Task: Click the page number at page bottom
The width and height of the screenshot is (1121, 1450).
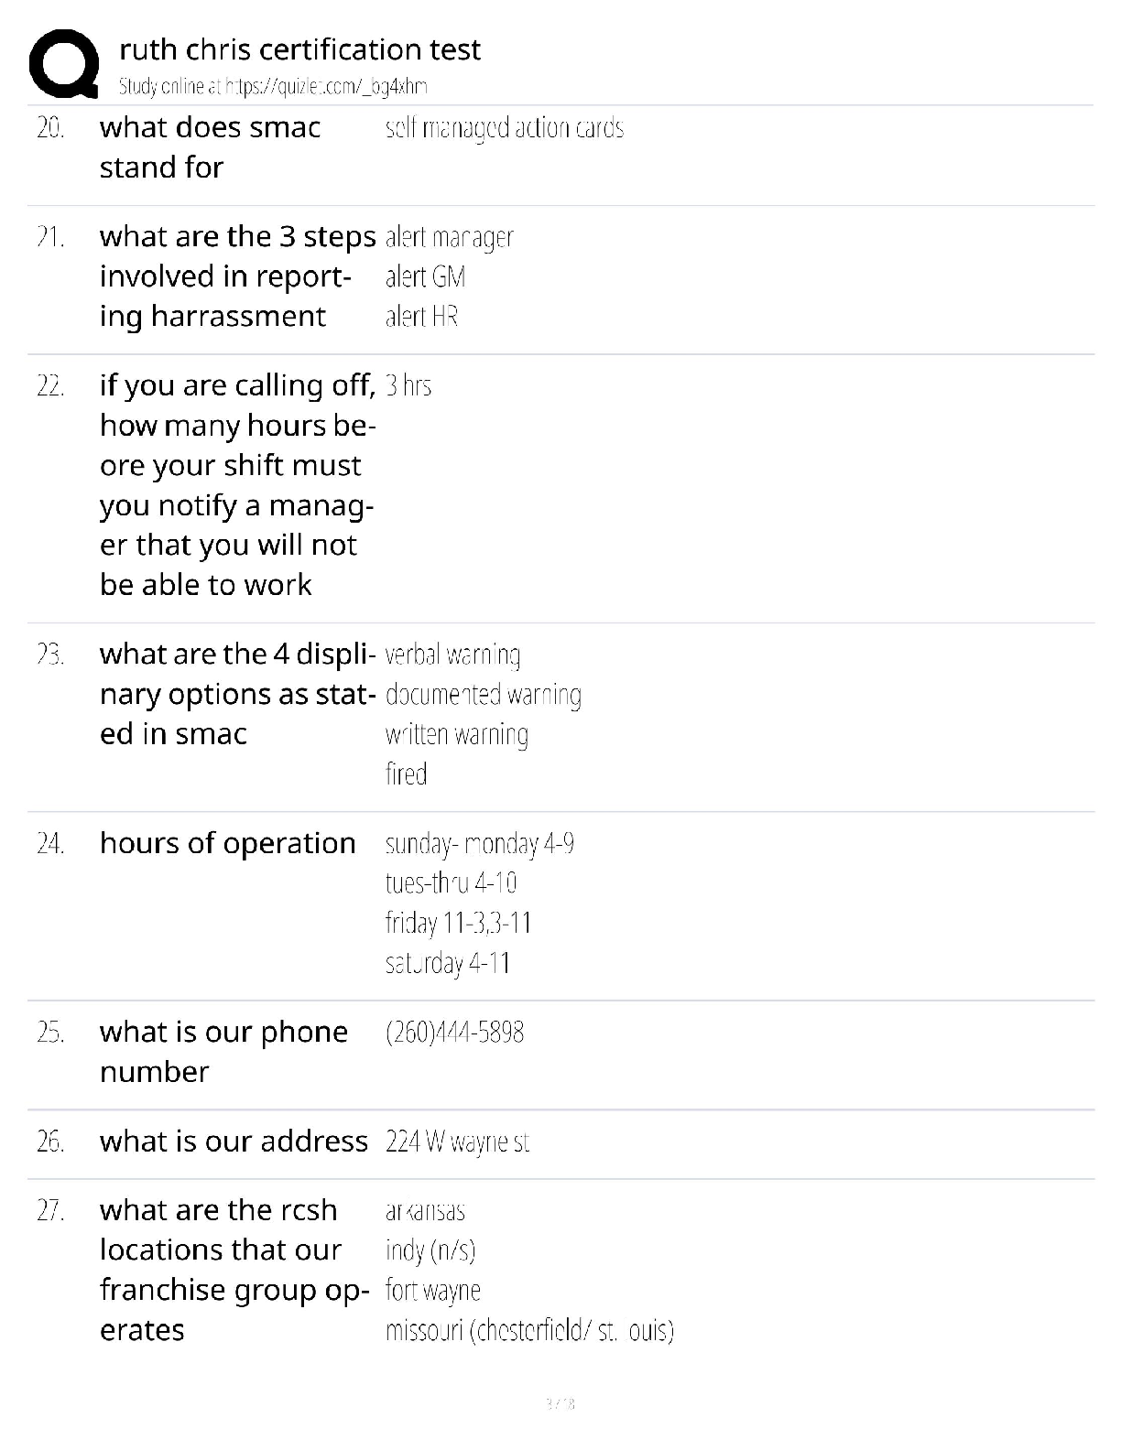Action: [560, 1403]
